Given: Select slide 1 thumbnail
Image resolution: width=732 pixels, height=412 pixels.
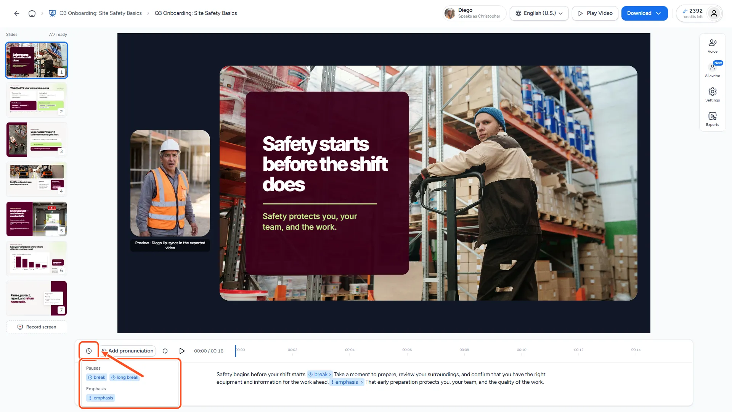Looking at the screenshot, I should [37, 60].
